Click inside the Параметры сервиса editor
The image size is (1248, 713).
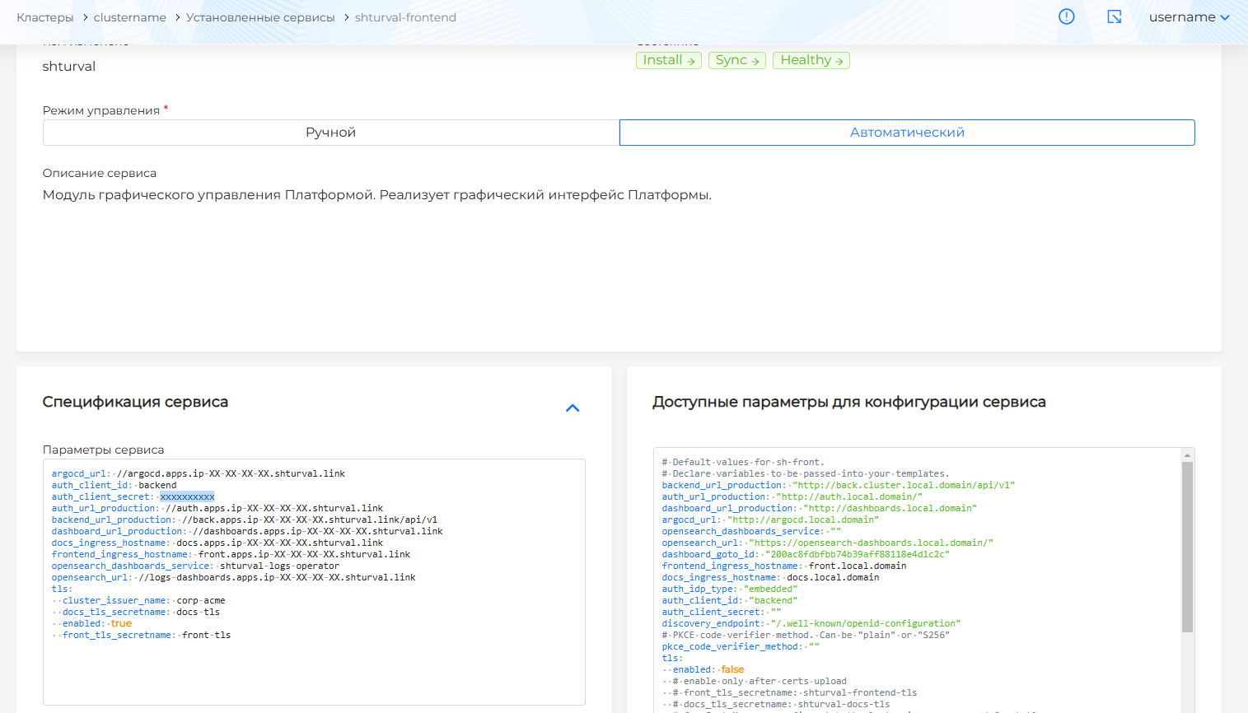click(314, 582)
